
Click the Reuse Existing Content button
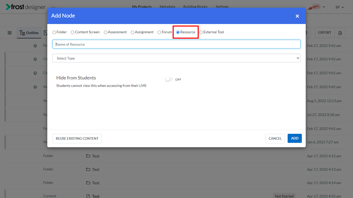(x=77, y=138)
